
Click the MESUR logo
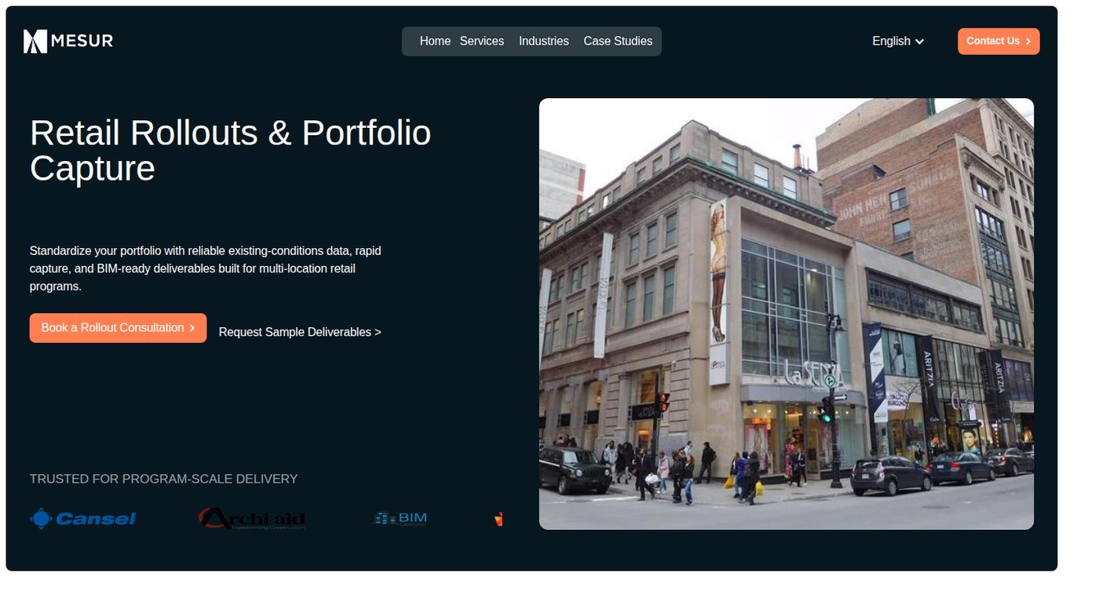pyautogui.click(x=68, y=41)
